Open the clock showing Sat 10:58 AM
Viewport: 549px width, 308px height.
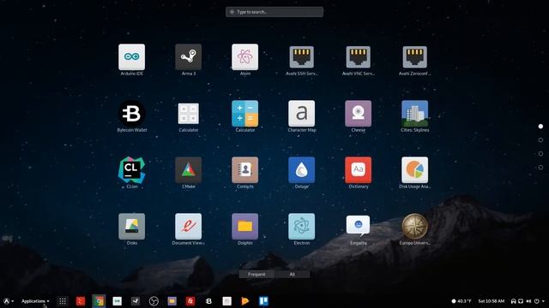click(492, 301)
